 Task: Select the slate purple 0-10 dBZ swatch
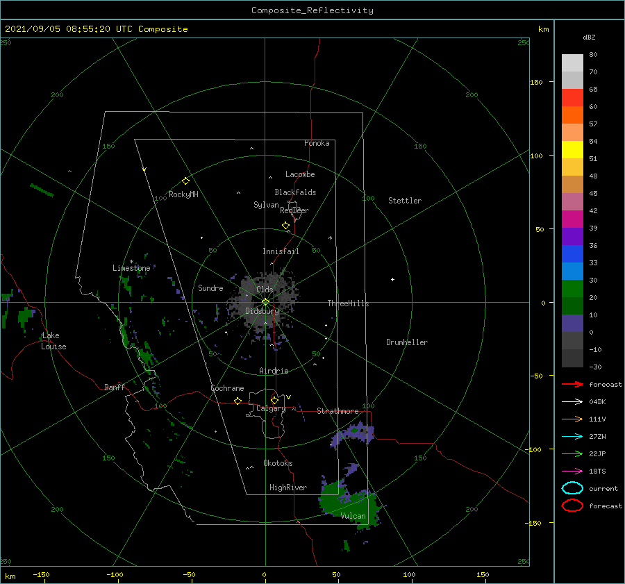tap(572, 323)
